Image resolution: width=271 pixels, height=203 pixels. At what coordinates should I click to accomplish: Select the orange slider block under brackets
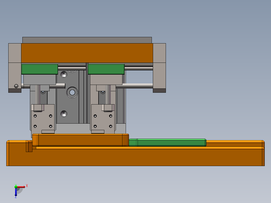[80, 140]
